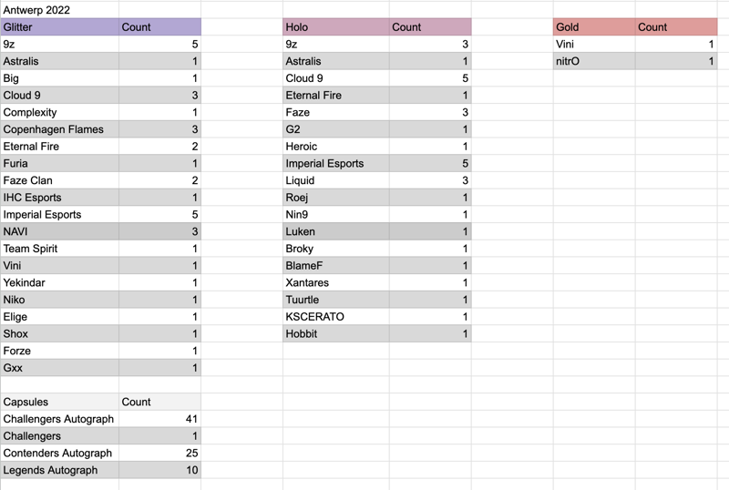Select the Yekindar cell

(x=59, y=282)
